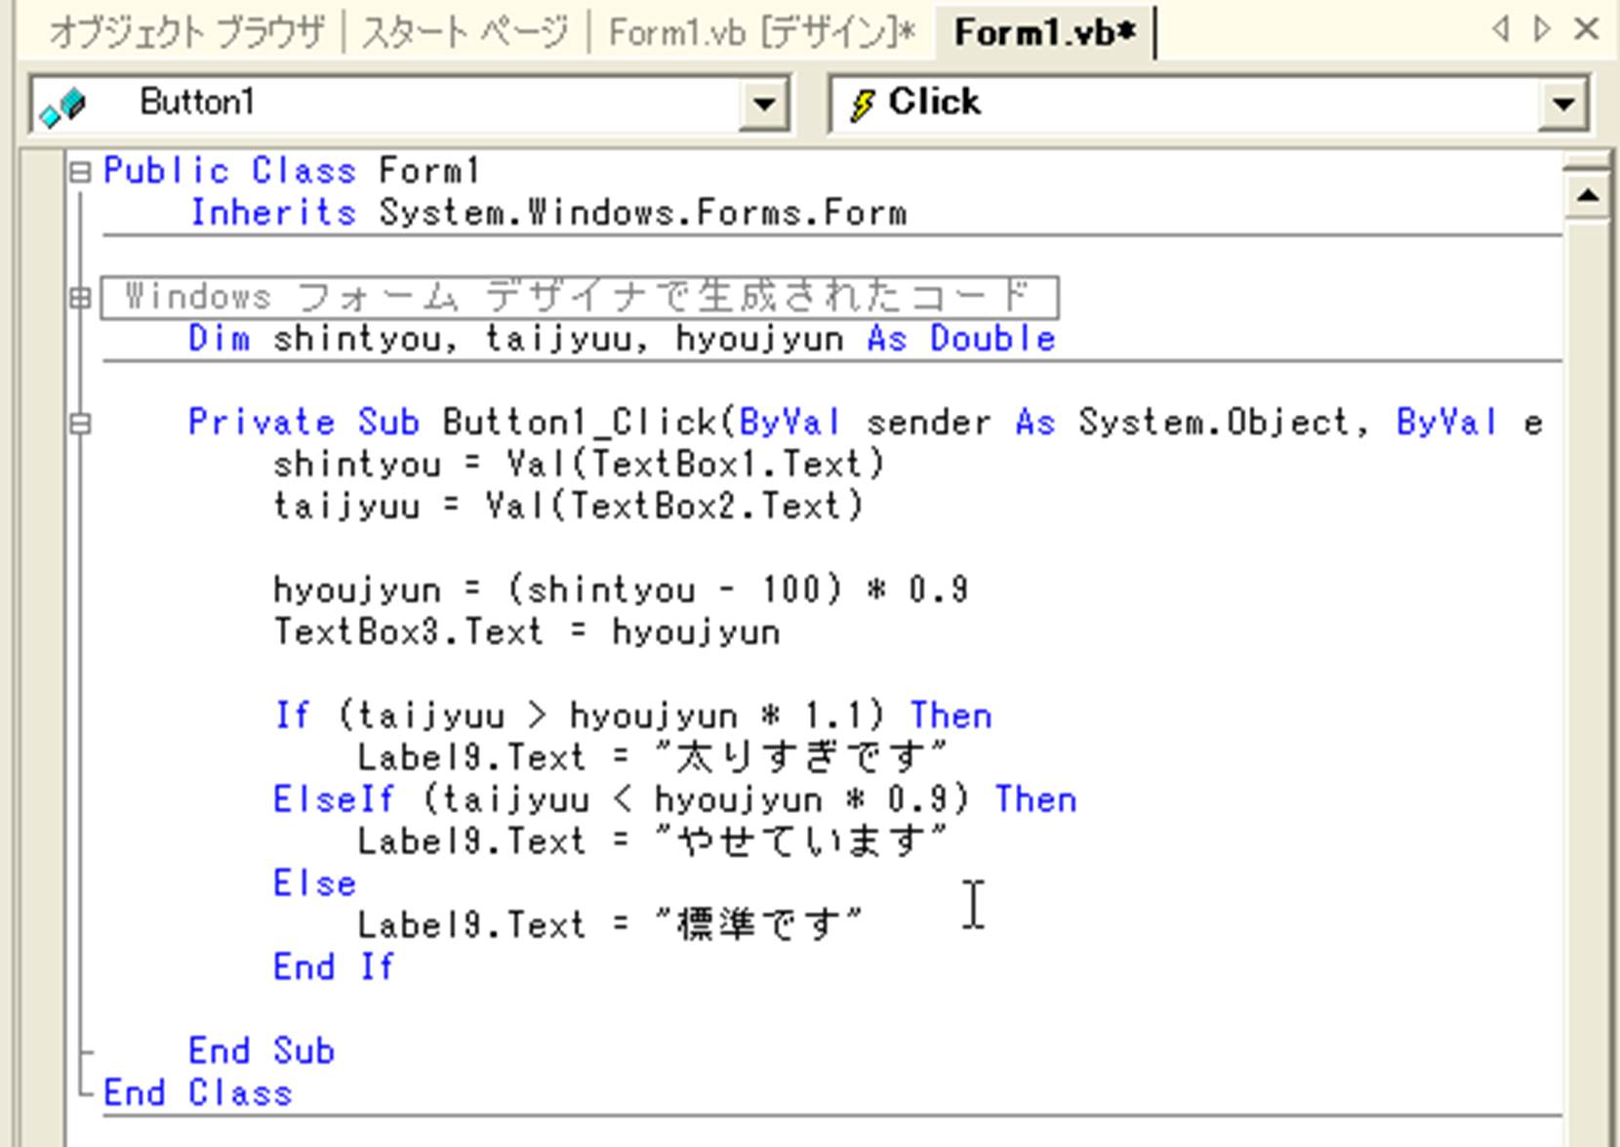Screen dimensions: 1620x1147
Task: Open the Click method name dropdown
Action: 1563,103
